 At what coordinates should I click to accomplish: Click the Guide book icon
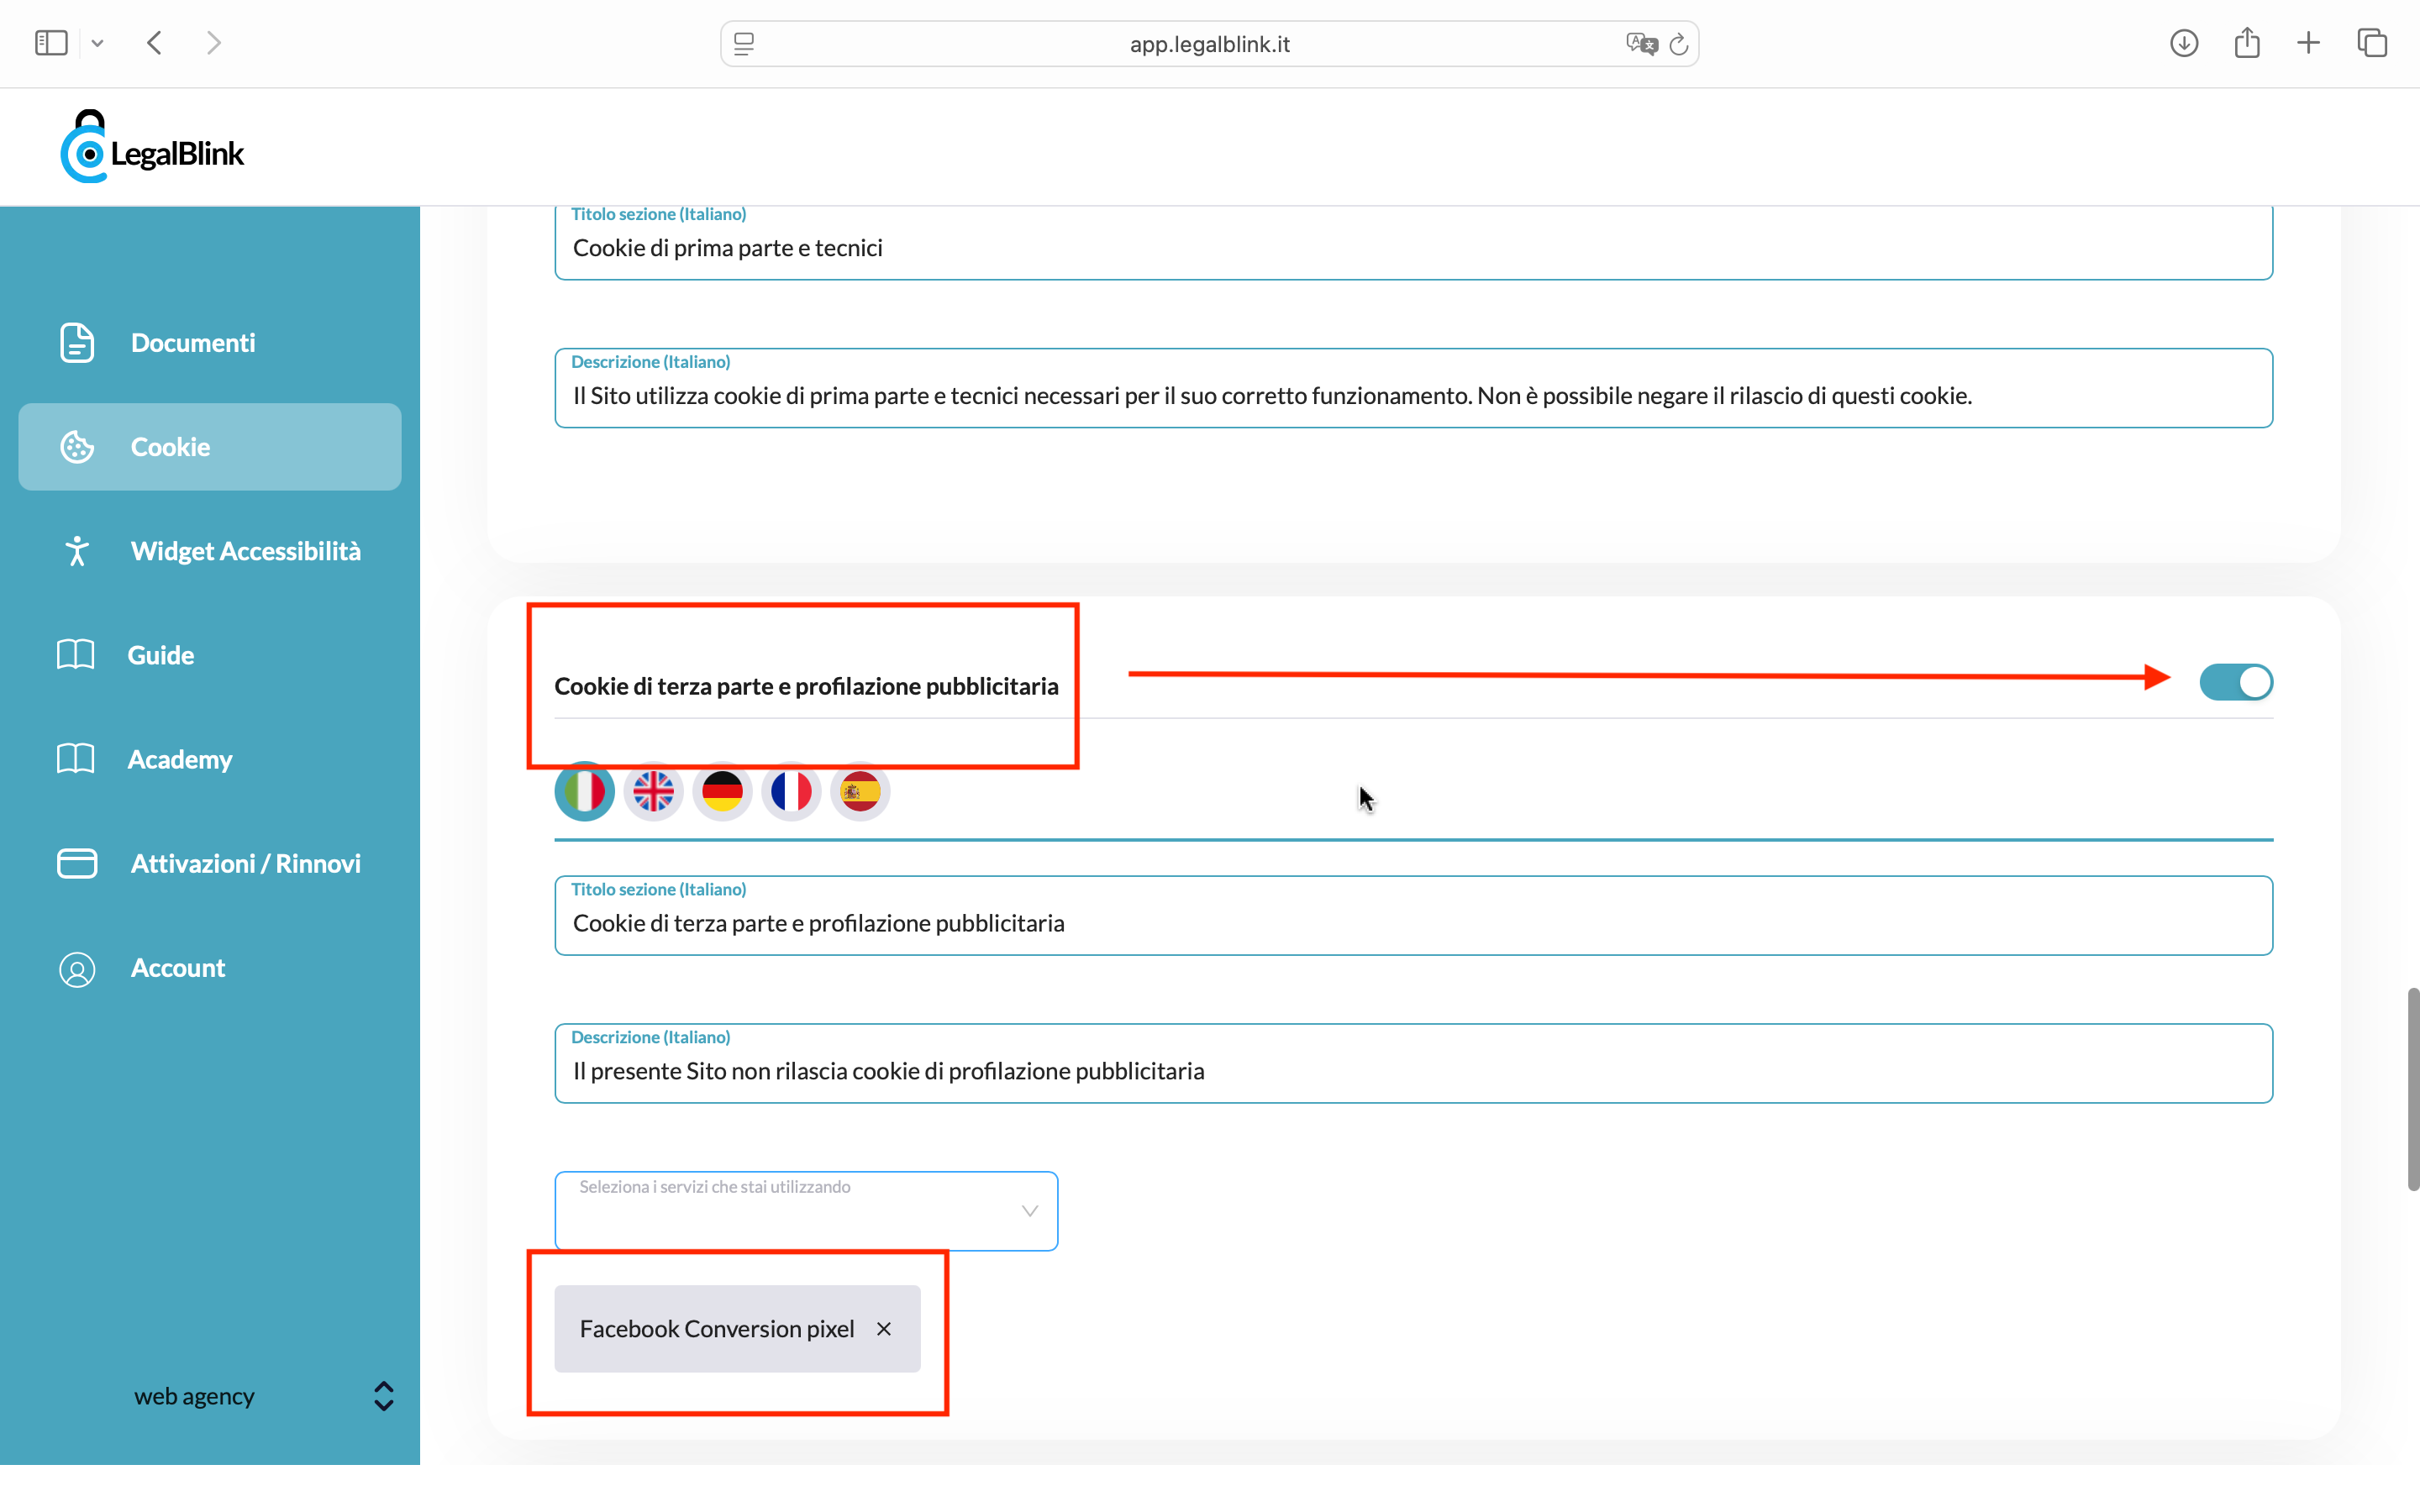pos(76,655)
